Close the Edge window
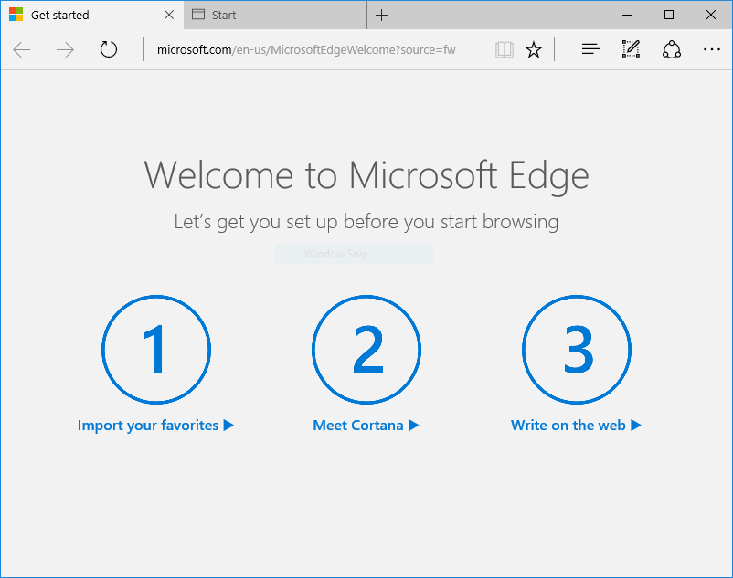Viewport: 733px width, 578px height. pyautogui.click(x=711, y=15)
